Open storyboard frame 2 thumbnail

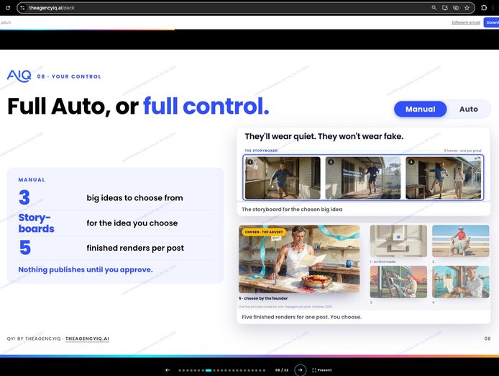[363, 178]
